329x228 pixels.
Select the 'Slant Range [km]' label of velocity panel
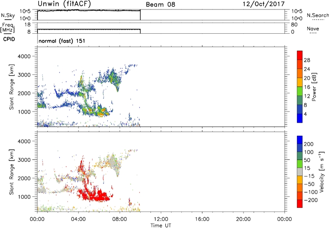coord(12,172)
